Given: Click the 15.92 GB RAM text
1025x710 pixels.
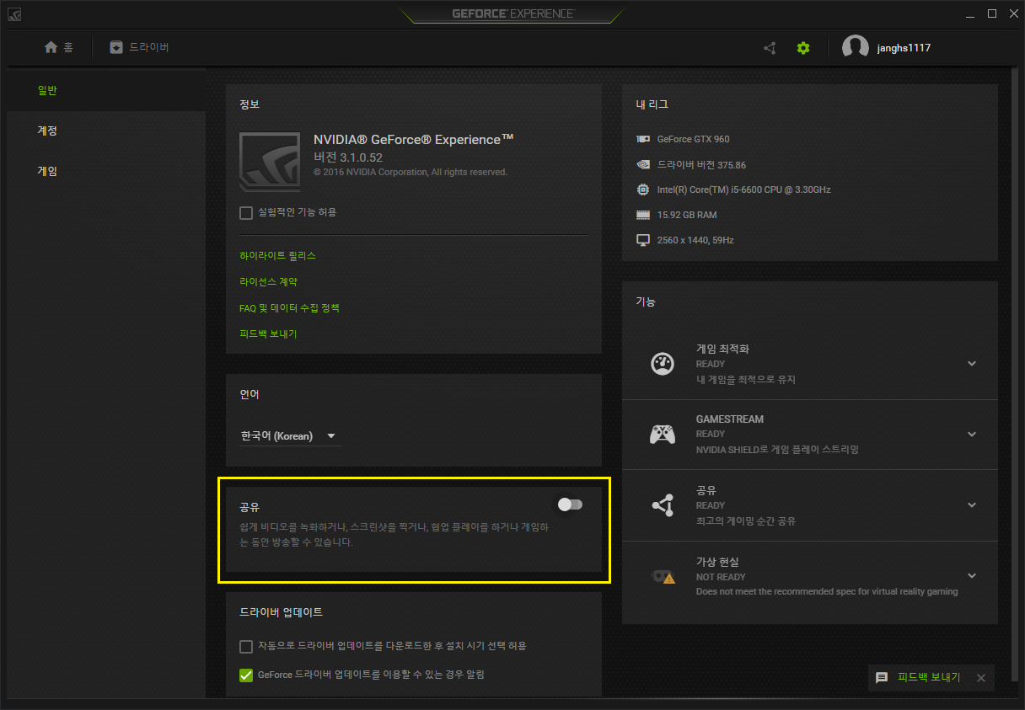Looking at the screenshot, I should [687, 215].
